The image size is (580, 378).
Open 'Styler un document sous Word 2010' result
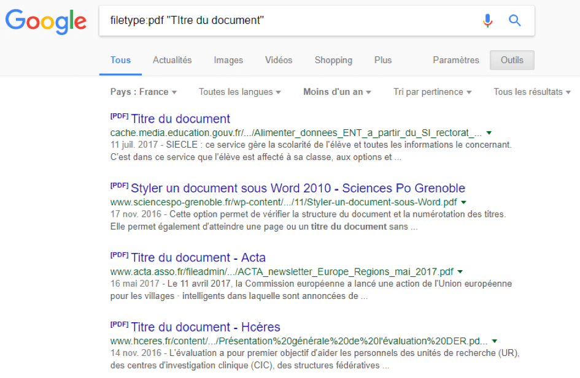[298, 188]
